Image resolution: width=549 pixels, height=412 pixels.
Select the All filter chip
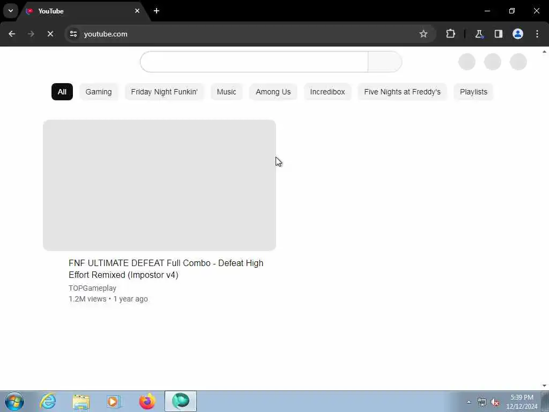62,92
